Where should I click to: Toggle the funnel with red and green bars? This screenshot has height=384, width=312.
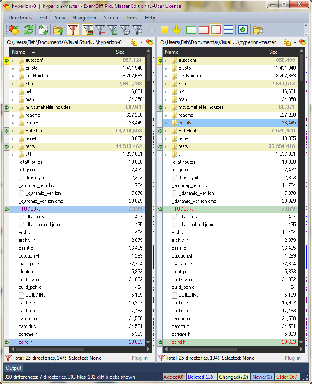pyautogui.click(x=88, y=30)
